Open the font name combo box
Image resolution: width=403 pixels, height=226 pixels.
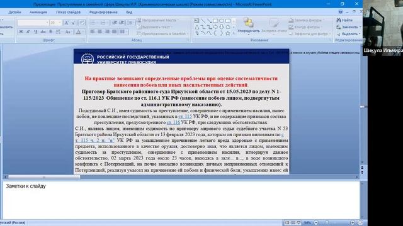[x=33, y=23]
